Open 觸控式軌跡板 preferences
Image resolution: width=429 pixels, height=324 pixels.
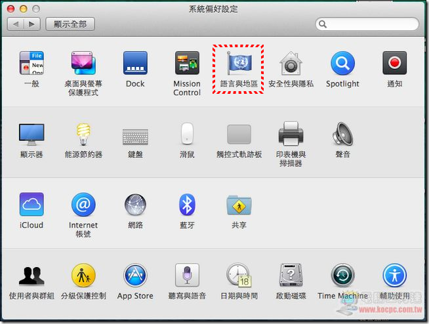pyautogui.click(x=239, y=134)
